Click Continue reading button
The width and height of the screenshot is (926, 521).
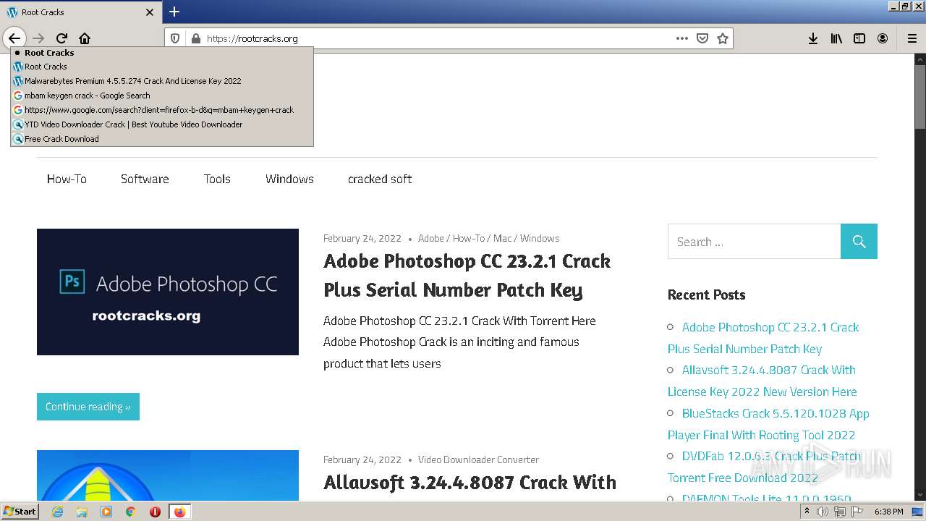pyautogui.click(x=88, y=407)
